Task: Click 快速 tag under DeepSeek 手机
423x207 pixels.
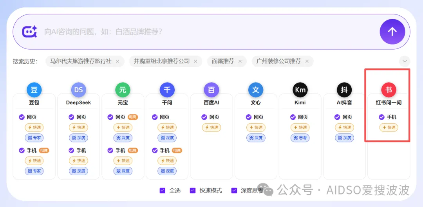Action: coord(78,161)
